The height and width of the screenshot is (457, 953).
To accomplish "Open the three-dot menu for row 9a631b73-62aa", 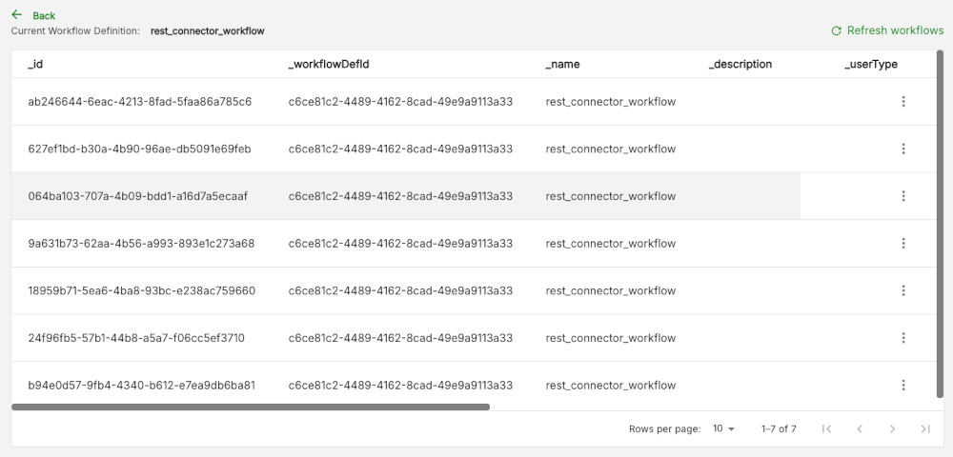I will tap(903, 244).
